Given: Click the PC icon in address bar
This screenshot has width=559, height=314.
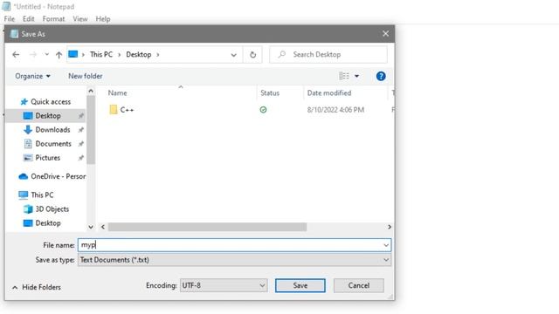Looking at the screenshot, I should click(73, 54).
